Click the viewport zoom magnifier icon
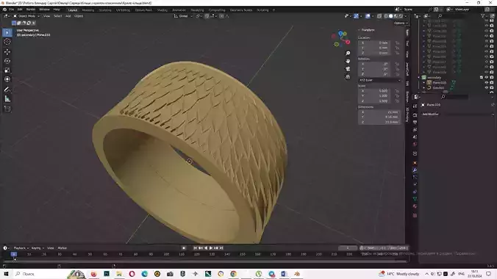The image size is (497, 279). 348,53
